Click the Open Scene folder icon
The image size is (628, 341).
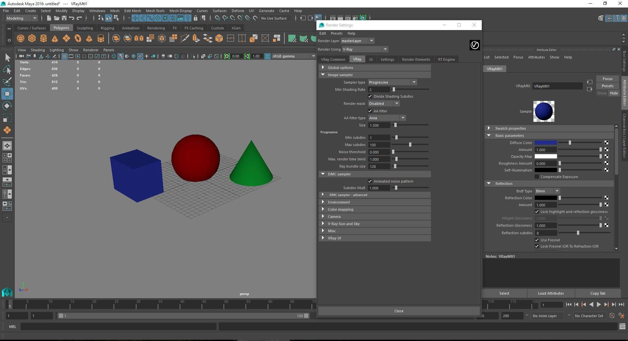point(56,18)
